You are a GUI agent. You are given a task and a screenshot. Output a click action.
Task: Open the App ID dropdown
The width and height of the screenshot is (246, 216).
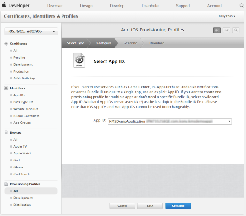170,121
